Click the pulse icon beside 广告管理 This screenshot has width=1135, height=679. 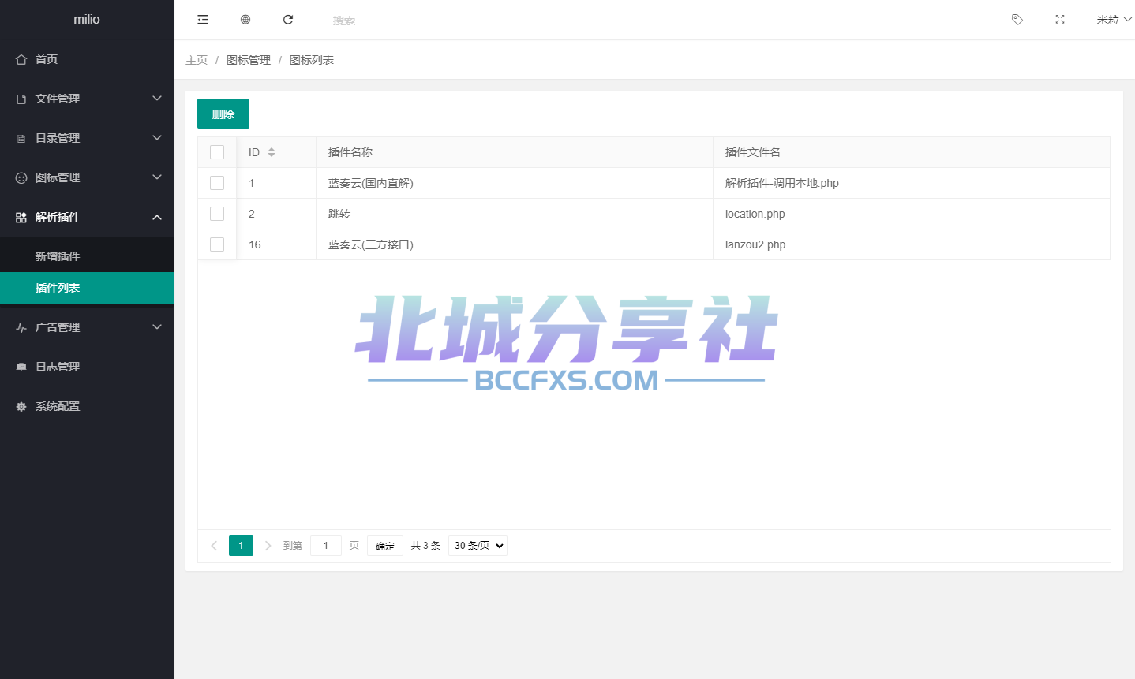(21, 327)
